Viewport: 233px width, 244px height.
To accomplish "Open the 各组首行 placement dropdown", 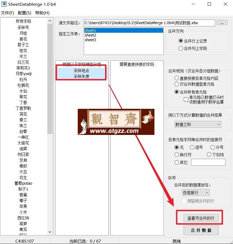I will pos(195,193).
